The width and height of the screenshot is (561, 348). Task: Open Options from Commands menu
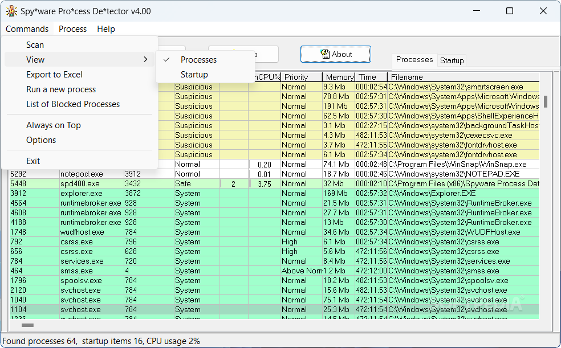tap(79, 140)
